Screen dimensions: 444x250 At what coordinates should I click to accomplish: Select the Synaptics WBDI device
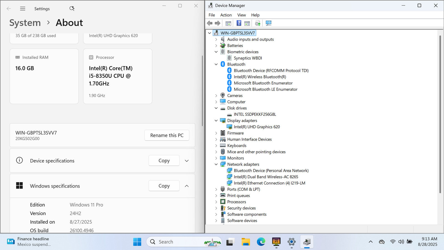click(248, 58)
